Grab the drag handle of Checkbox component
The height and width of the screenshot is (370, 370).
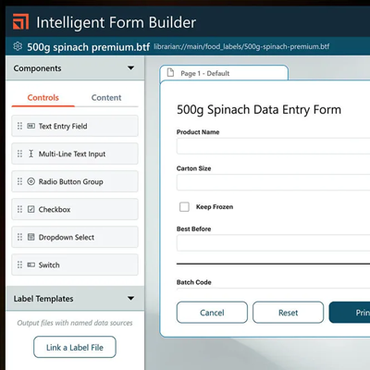coord(19,209)
